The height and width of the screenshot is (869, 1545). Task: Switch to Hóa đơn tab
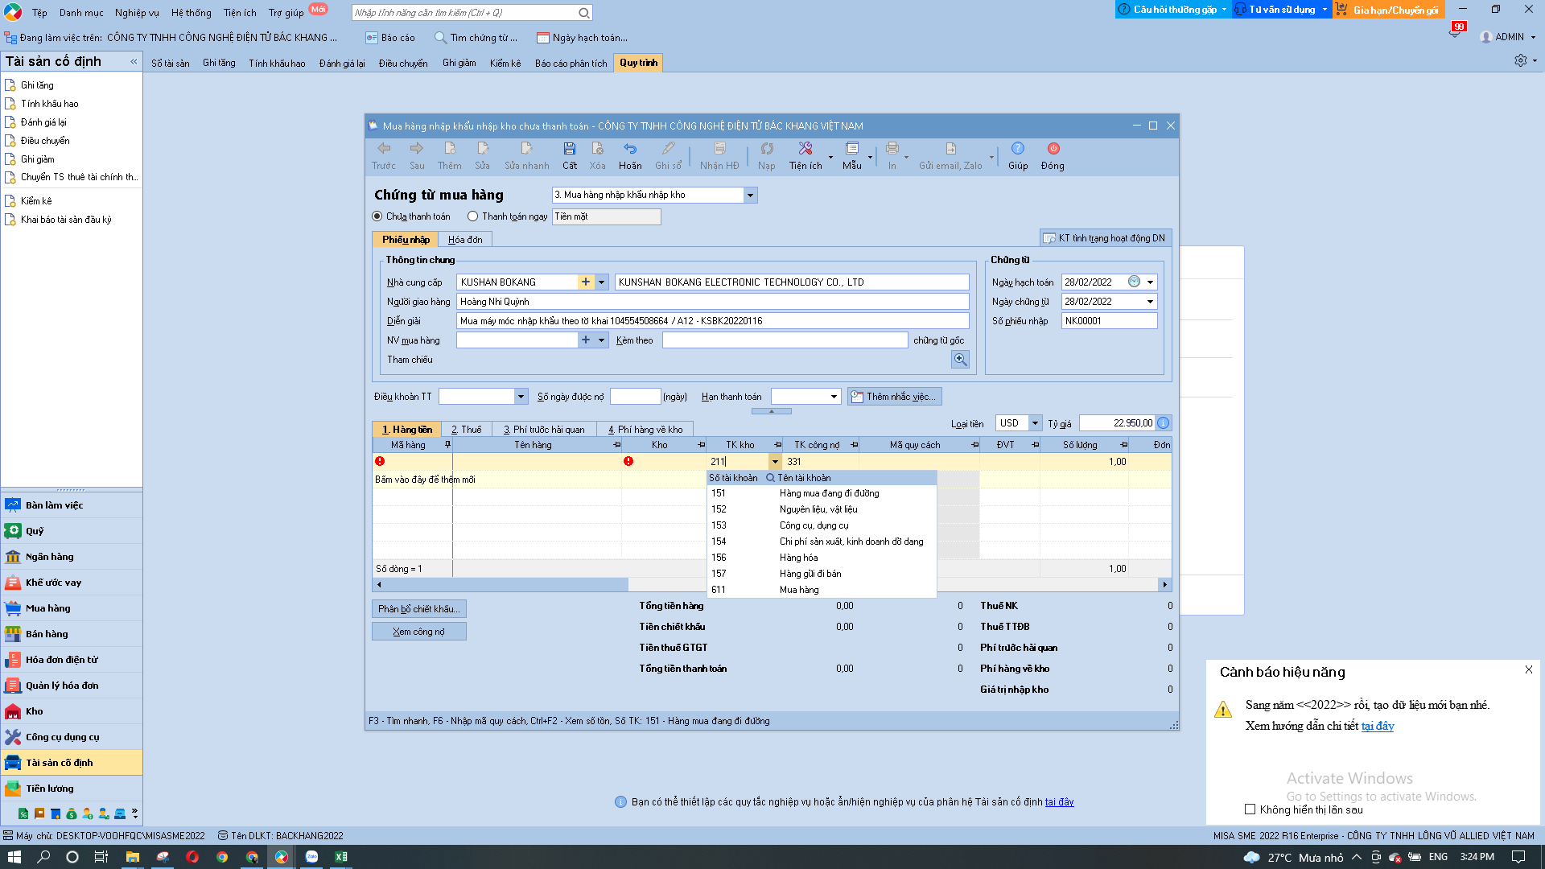point(465,240)
